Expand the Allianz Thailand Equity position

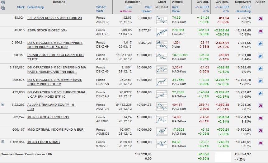pyautogui.click(x=3, y=105)
